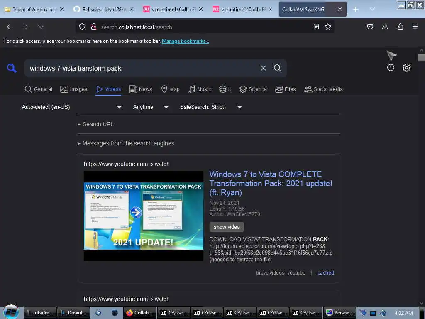Click the 4:32 AM taskbar clock

pyautogui.click(x=403, y=313)
